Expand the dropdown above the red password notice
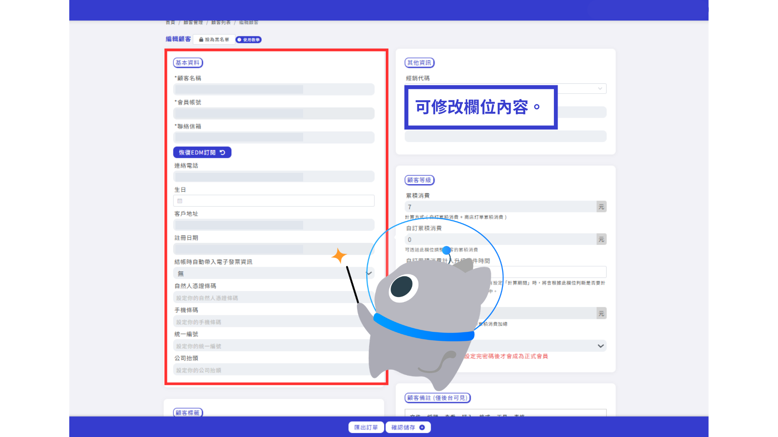The width and height of the screenshot is (778, 437). (x=601, y=346)
